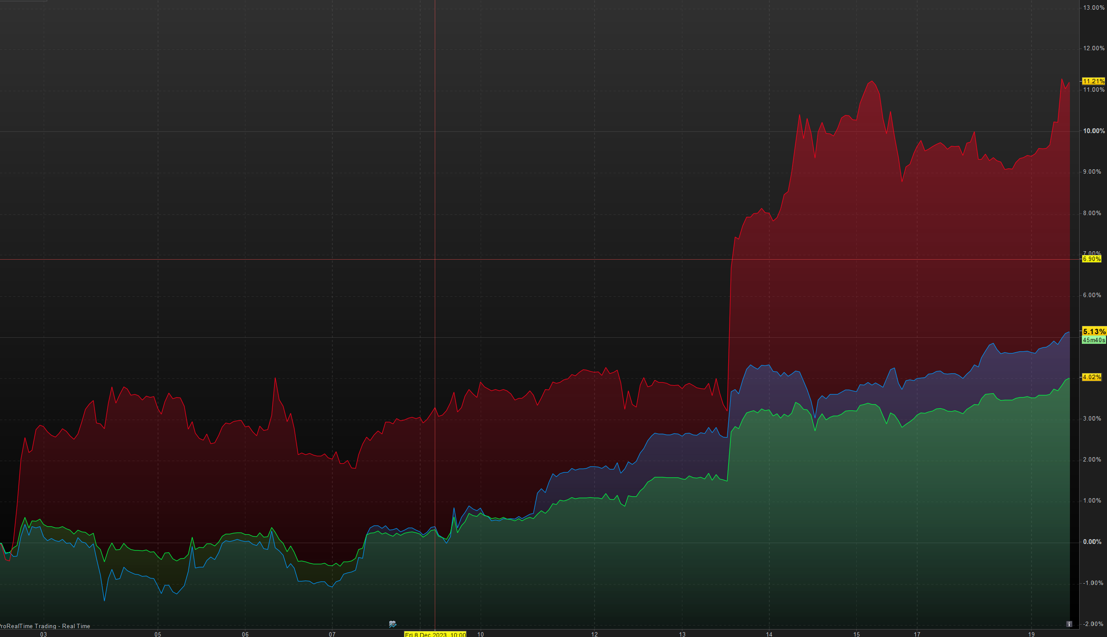Click the 10.00% bold price axis label

click(x=1094, y=131)
